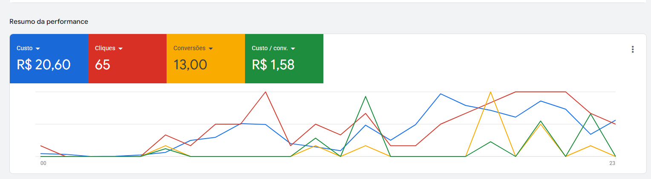Click the tallest yellow Conversões spike
Image resolution: width=651 pixels, height=179 pixels.
(x=491, y=92)
